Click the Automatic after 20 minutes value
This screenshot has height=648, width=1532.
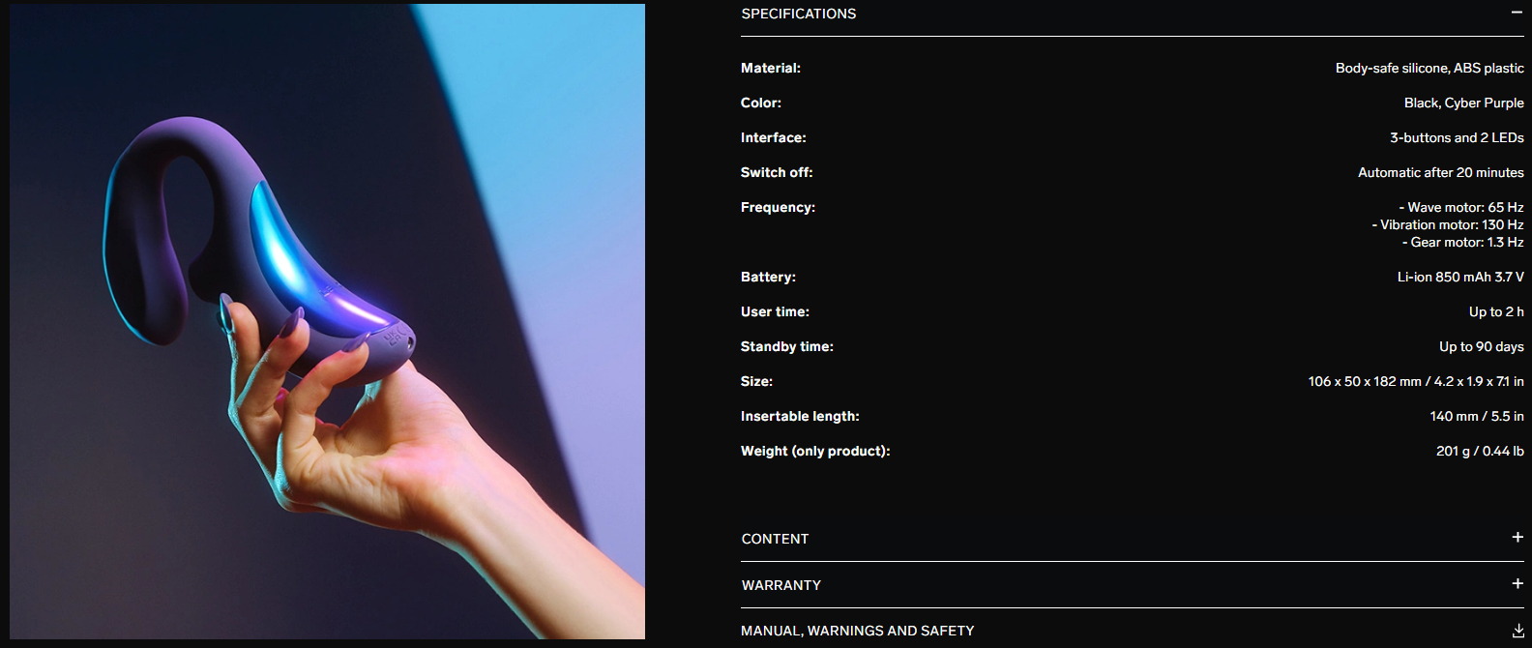1441,172
